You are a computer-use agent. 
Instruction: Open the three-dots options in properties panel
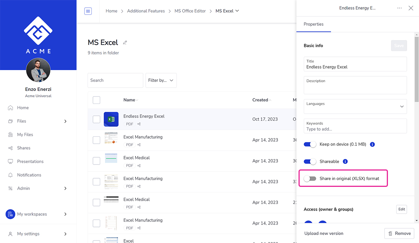coord(399,8)
